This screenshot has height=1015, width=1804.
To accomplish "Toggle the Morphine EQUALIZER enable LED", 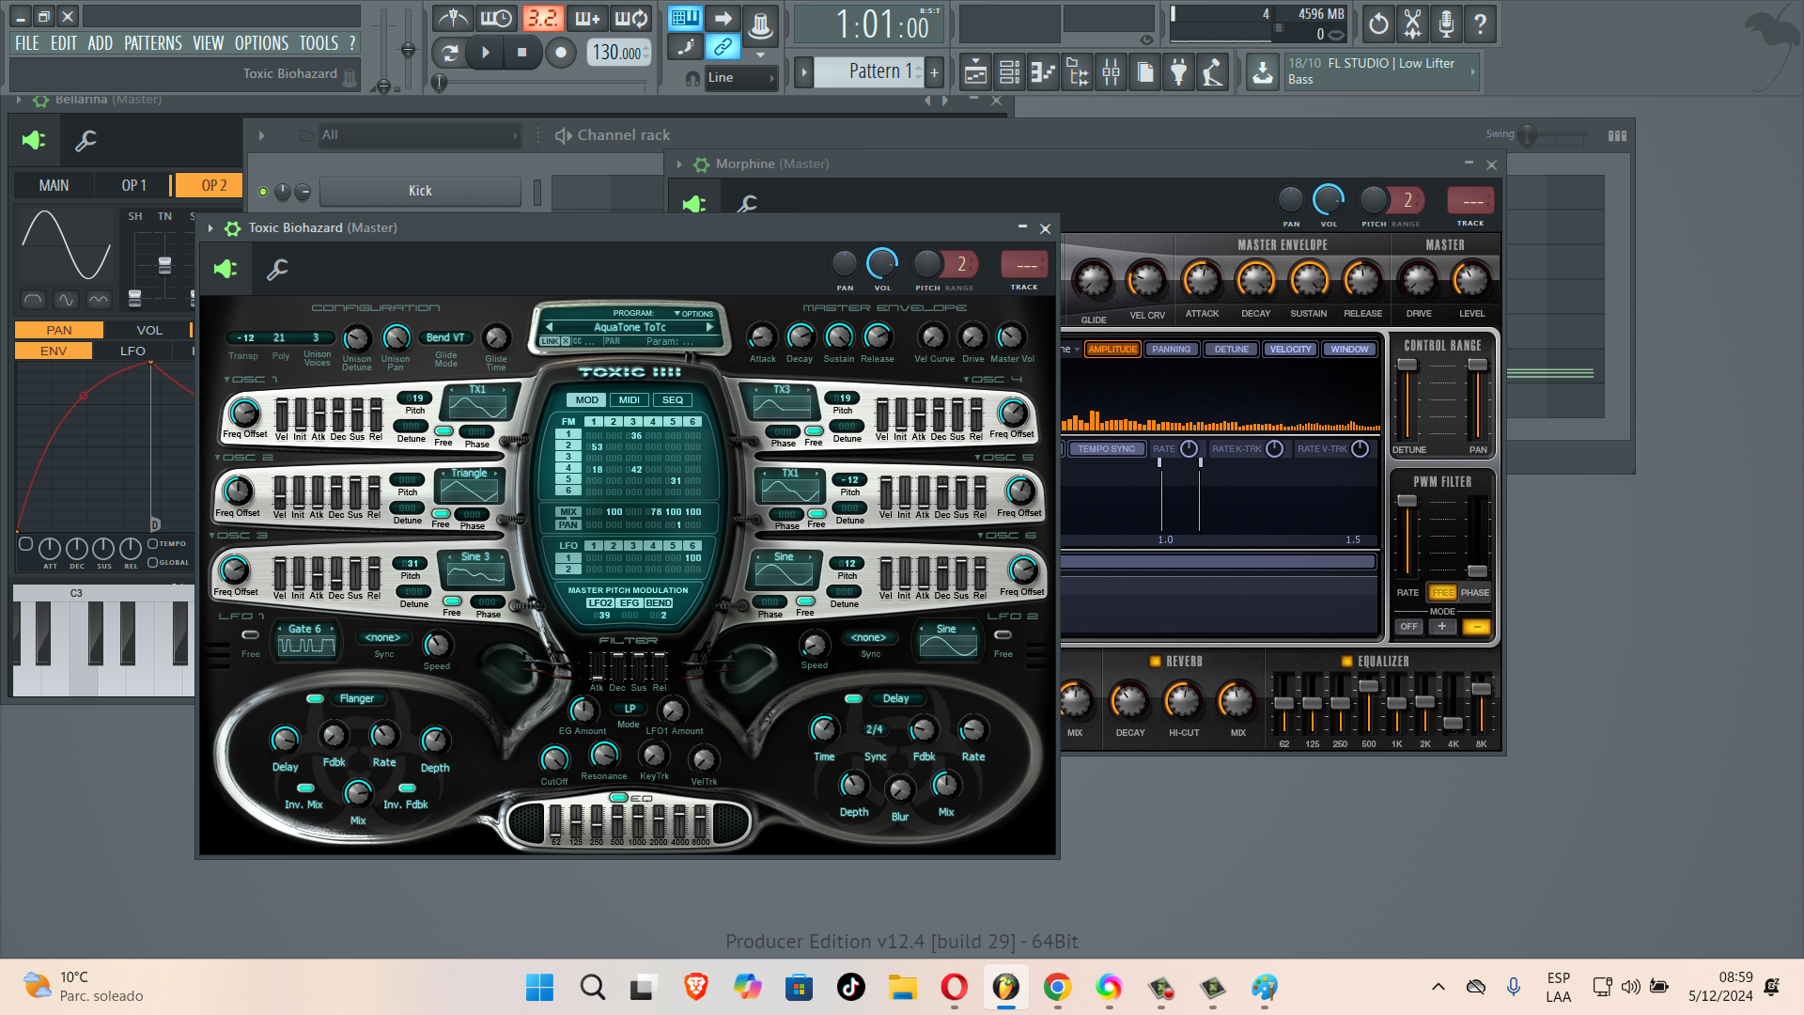I will point(1346,661).
